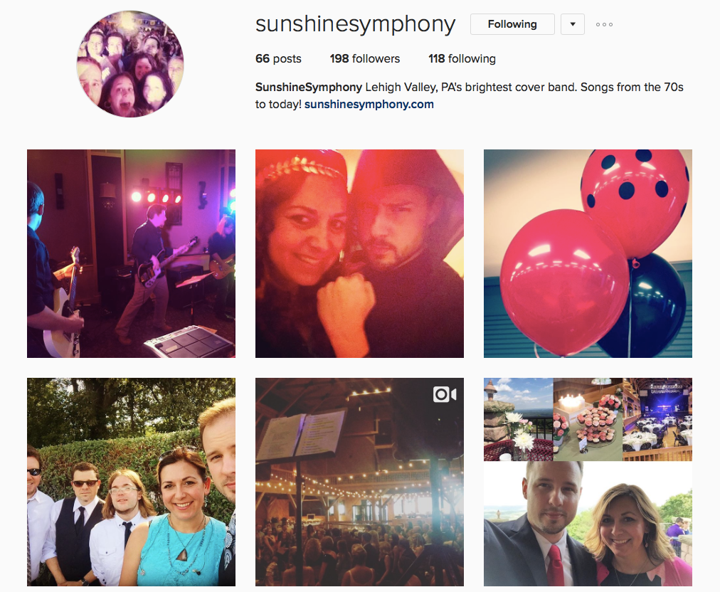This screenshot has width=720, height=592.
Task: Click the polka dot balloon in photo
Action: (635, 202)
